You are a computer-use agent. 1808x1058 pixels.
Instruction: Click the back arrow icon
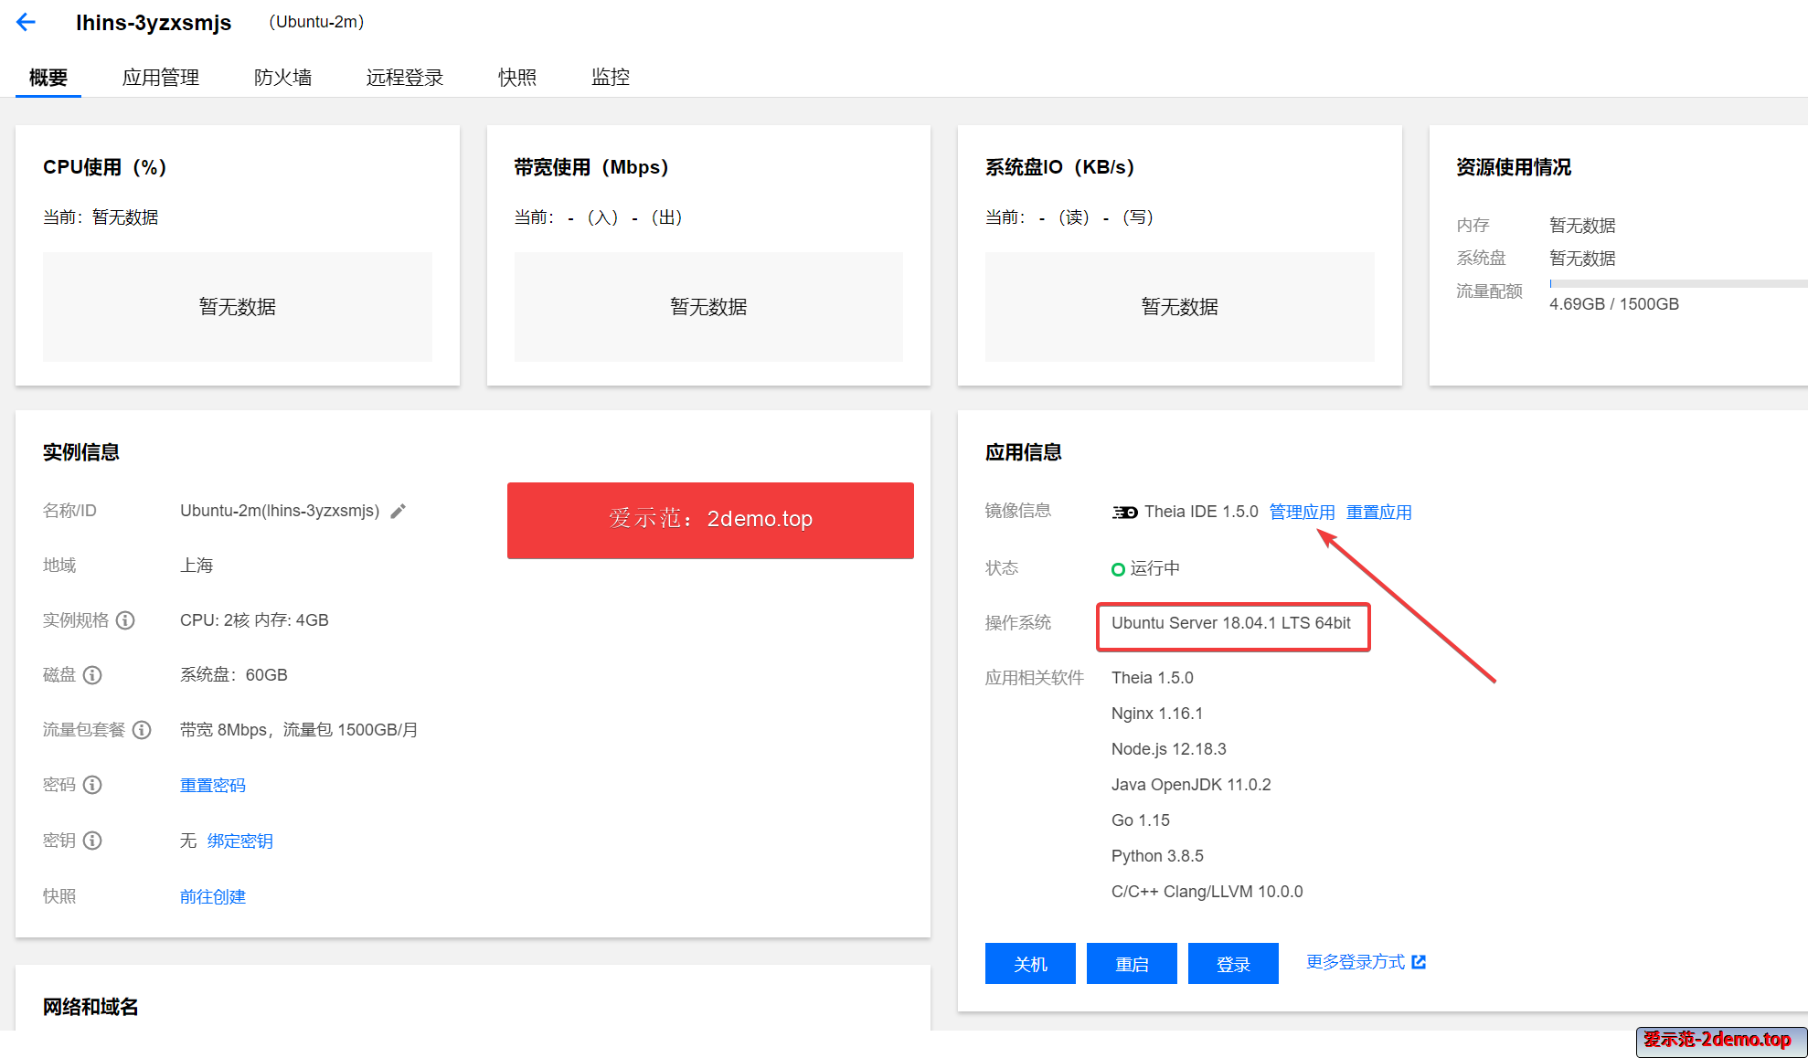coord(26,23)
